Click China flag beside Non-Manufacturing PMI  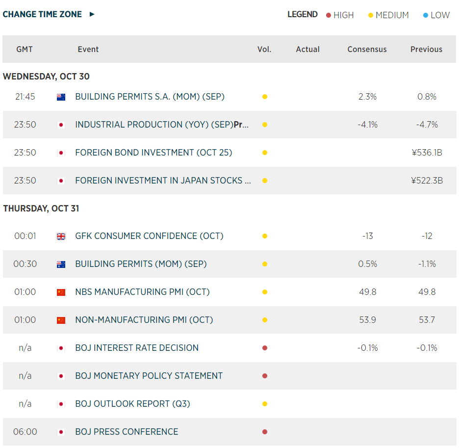point(61,320)
